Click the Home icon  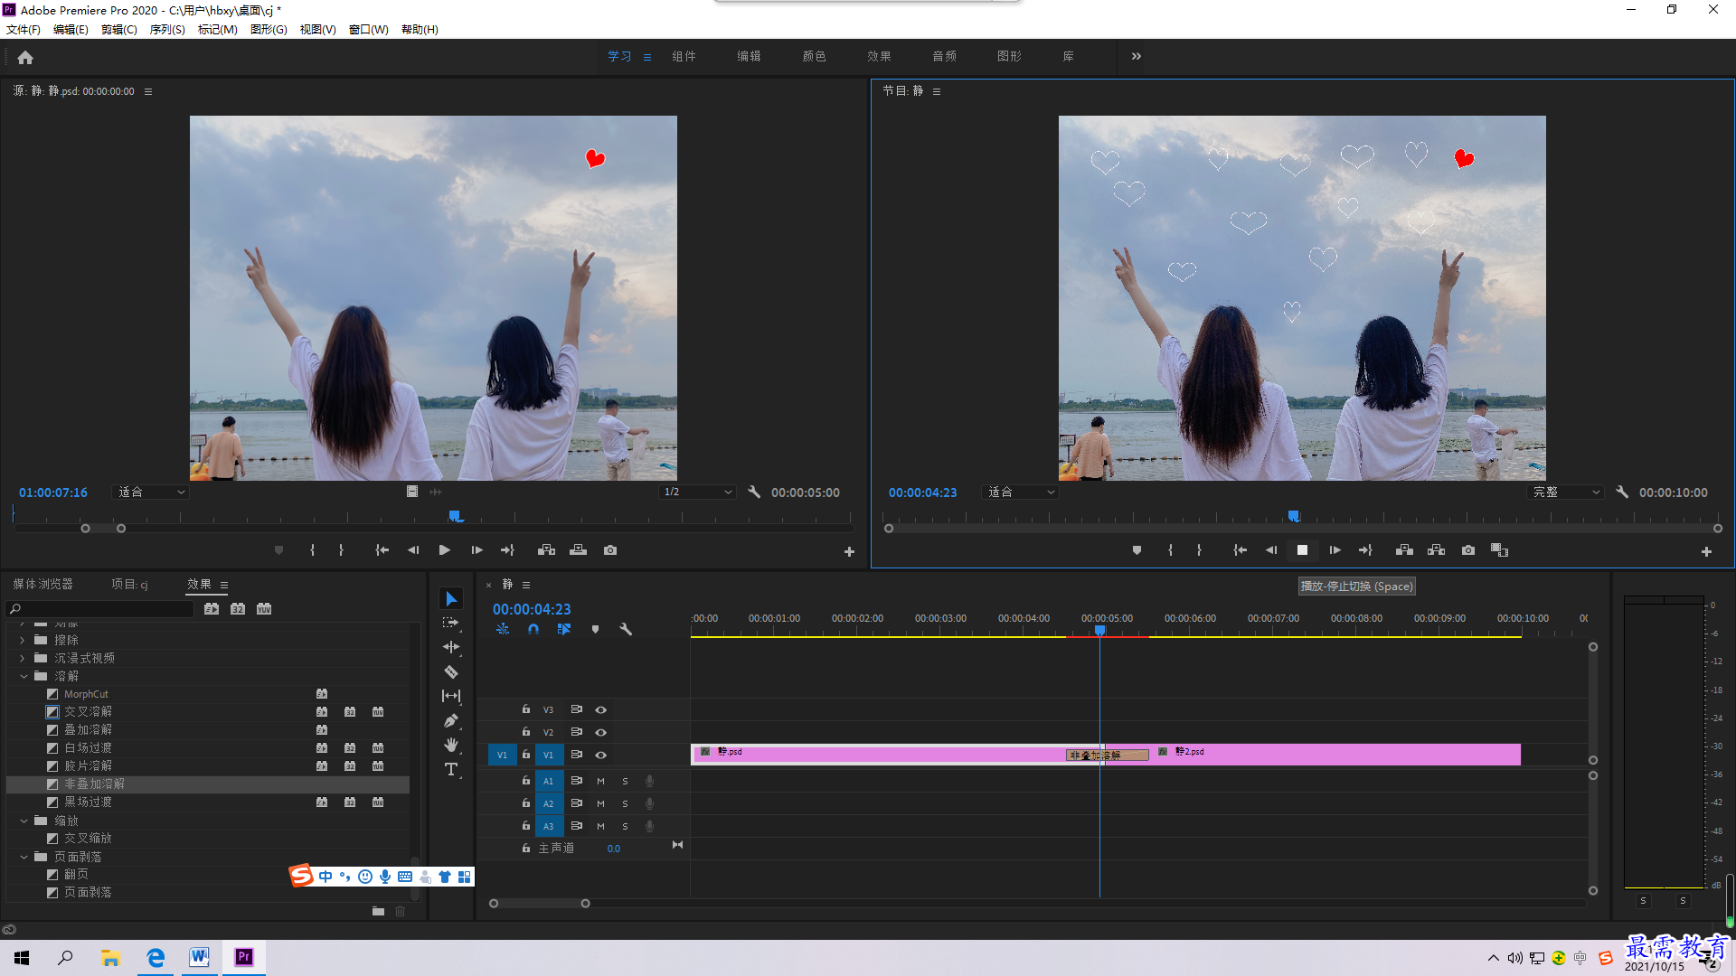pyautogui.click(x=25, y=57)
